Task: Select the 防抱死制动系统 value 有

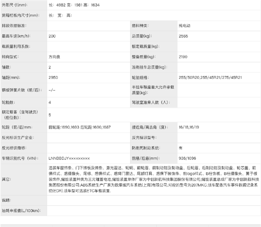Action: click(x=181, y=148)
